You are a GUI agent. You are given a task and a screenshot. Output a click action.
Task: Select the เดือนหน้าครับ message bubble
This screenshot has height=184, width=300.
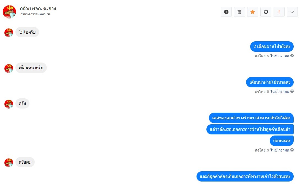pyautogui.click(x=31, y=68)
